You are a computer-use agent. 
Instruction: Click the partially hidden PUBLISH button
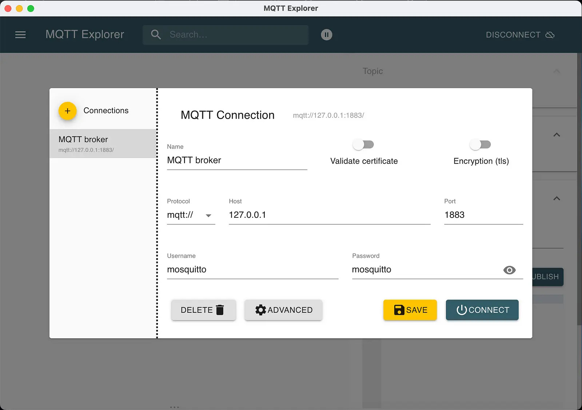pos(547,277)
